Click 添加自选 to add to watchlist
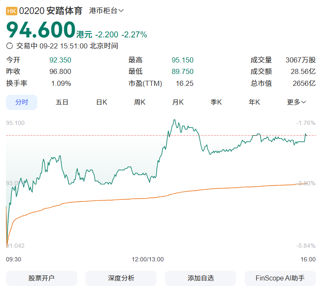Image resolution: width=321 pixels, height=286 pixels. click(200, 278)
